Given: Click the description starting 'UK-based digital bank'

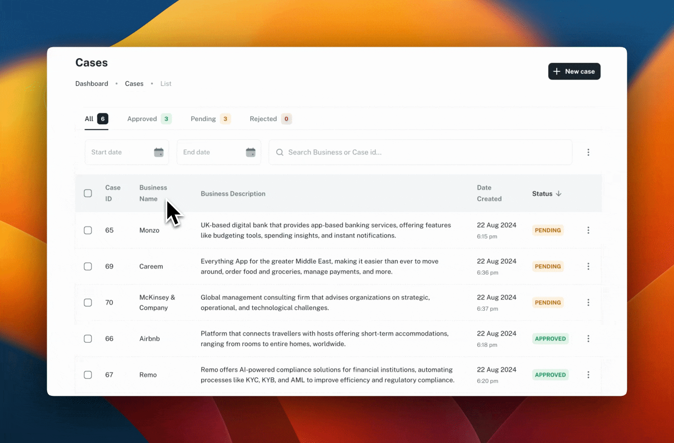Looking at the screenshot, I should click(x=326, y=230).
